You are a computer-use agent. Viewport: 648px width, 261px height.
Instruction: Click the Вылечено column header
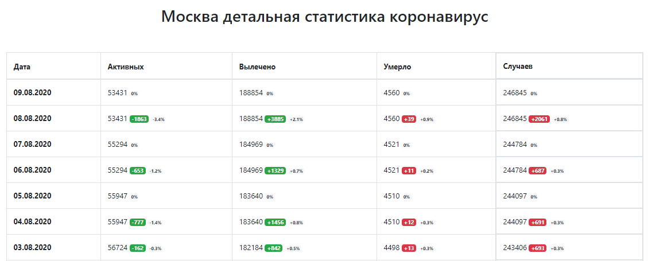[257, 67]
